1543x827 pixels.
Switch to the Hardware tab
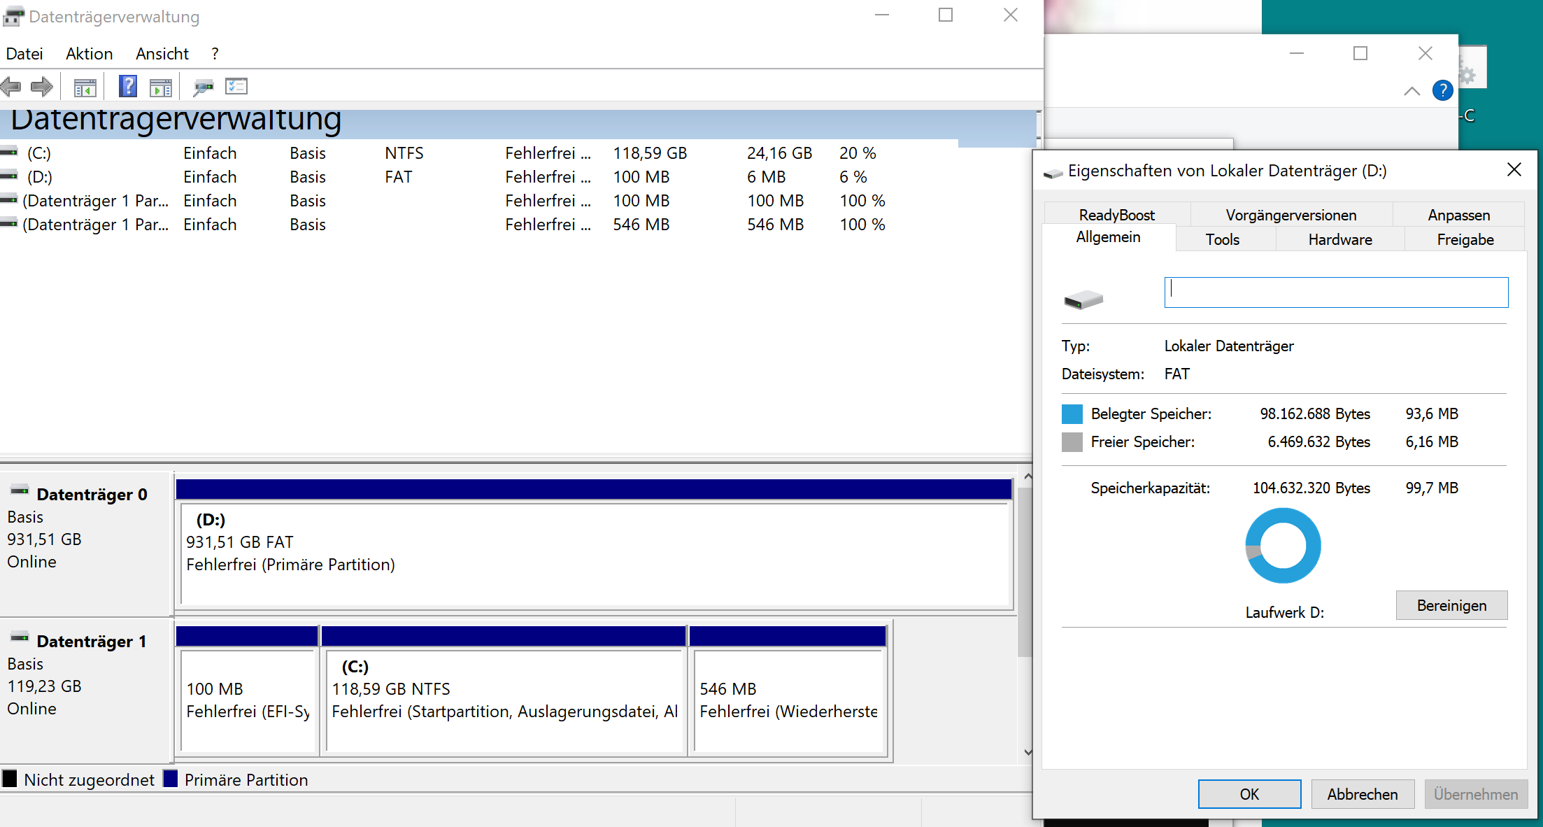(x=1339, y=239)
